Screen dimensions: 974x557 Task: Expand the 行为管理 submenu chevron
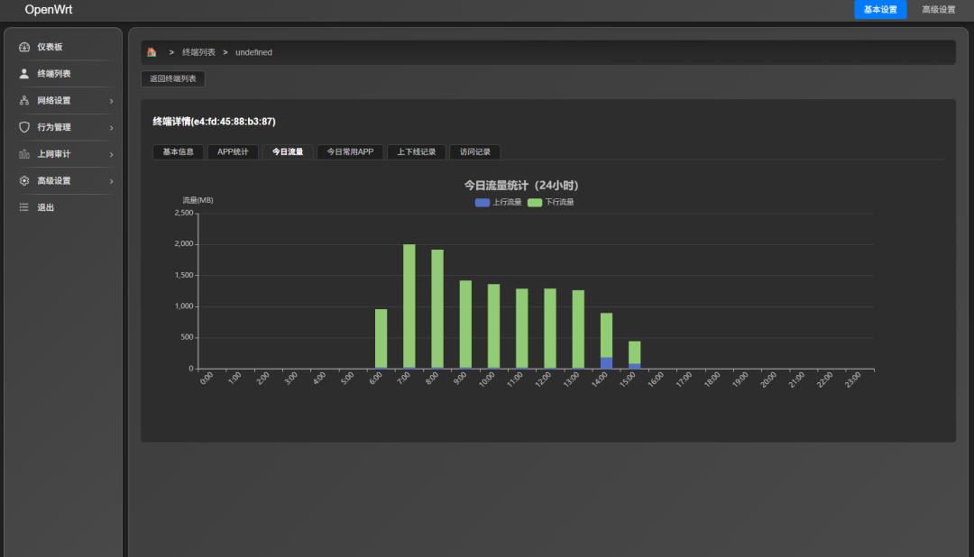111,128
